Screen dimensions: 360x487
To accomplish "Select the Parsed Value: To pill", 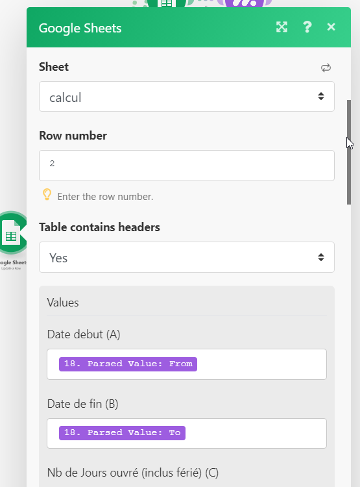I will 122,433.
